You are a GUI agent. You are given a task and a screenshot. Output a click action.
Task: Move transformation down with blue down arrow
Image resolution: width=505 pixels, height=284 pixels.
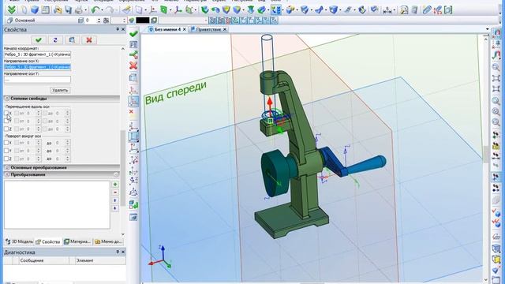pyautogui.click(x=115, y=208)
